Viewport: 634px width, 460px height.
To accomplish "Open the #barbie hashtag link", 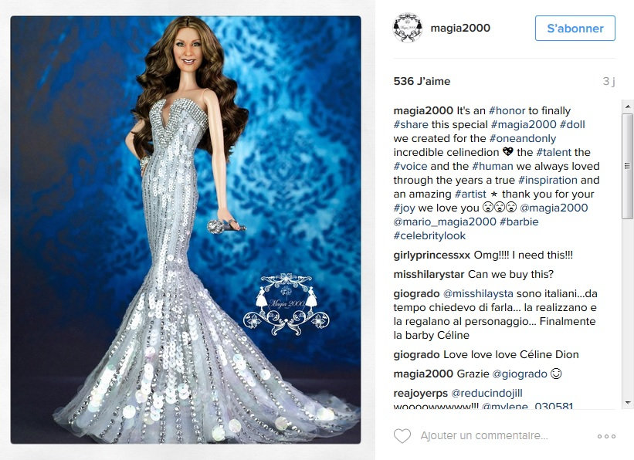I will click(519, 222).
